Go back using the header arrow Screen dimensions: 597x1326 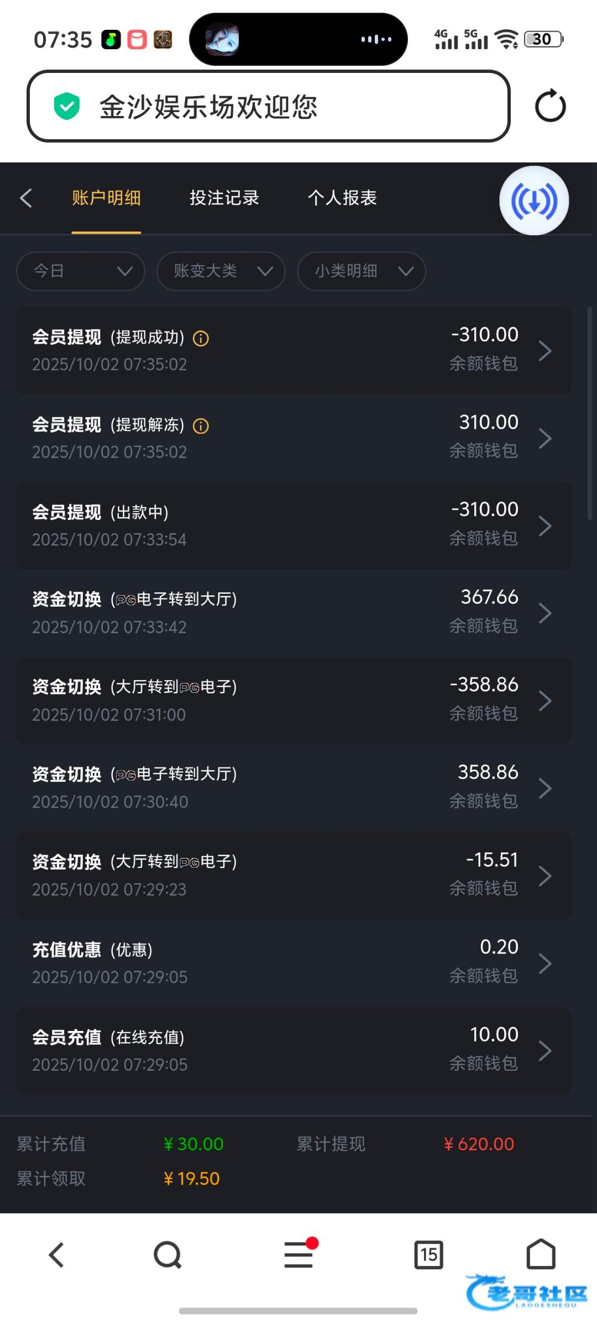[26, 198]
